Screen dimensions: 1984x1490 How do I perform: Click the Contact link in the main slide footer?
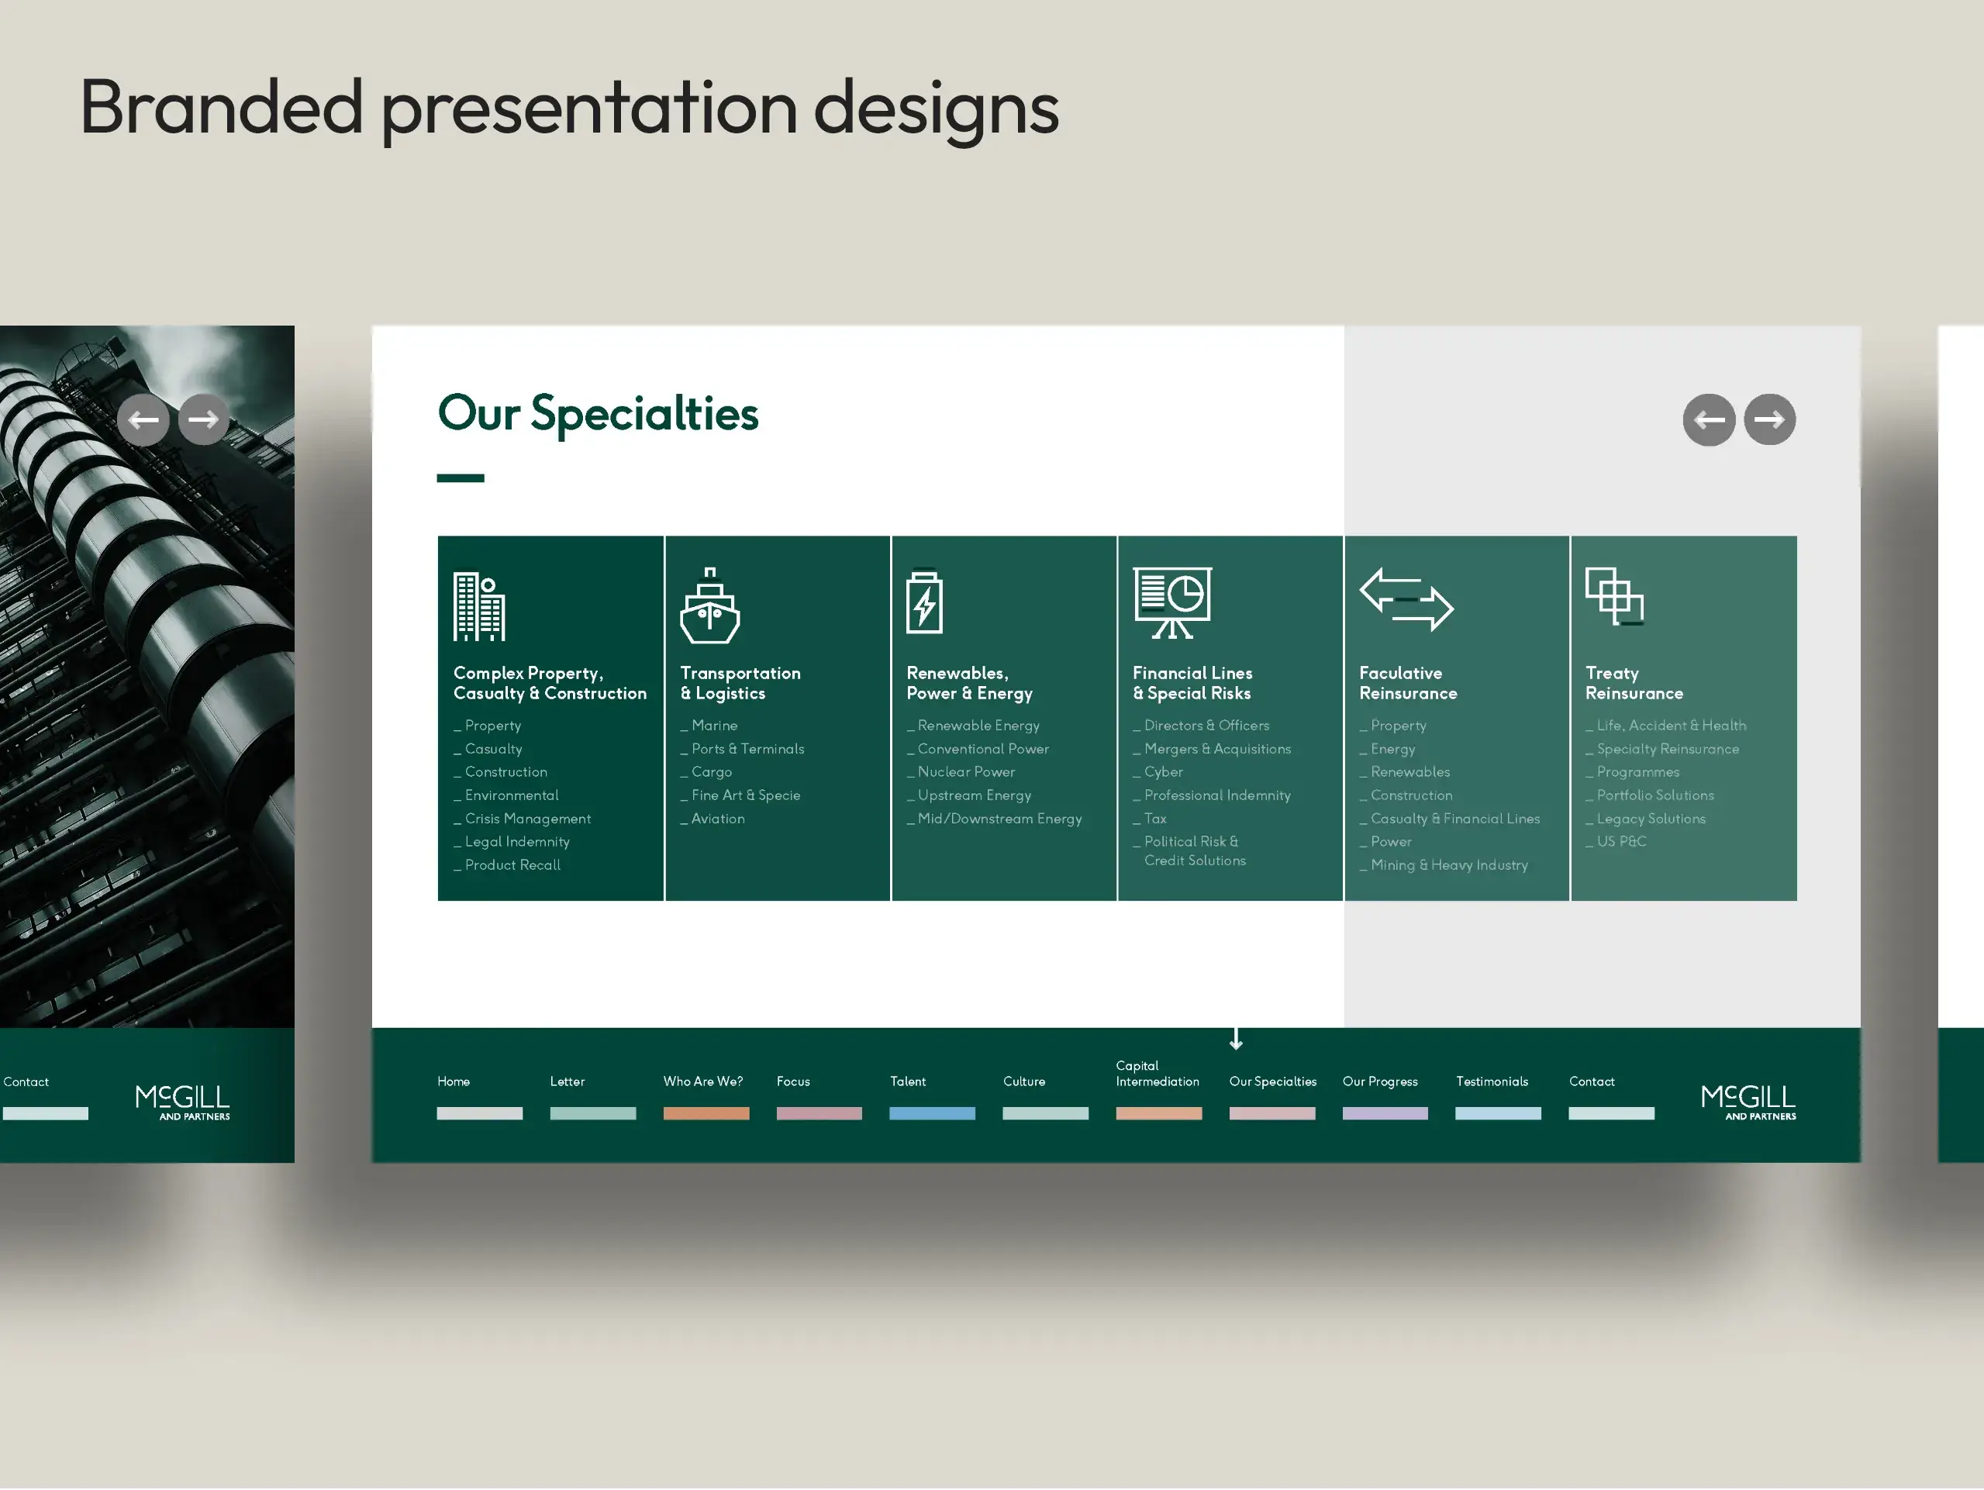pyautogui.click(x=1591, y=1081)
